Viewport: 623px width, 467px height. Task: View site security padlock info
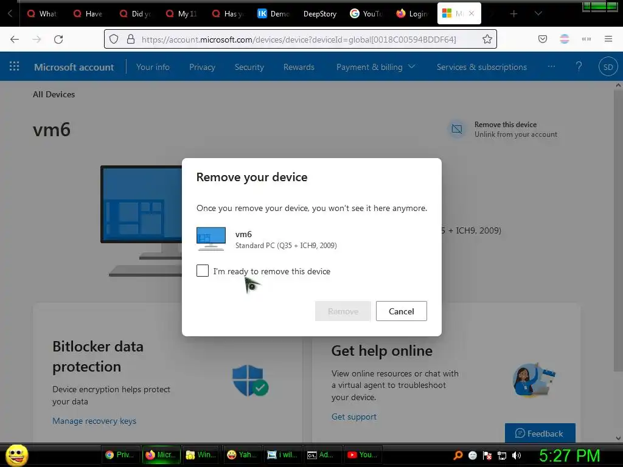coord(130,39)
